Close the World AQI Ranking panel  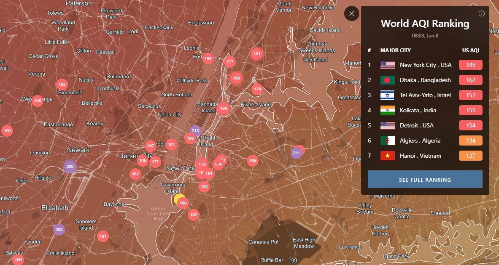(x=351, y=13)
